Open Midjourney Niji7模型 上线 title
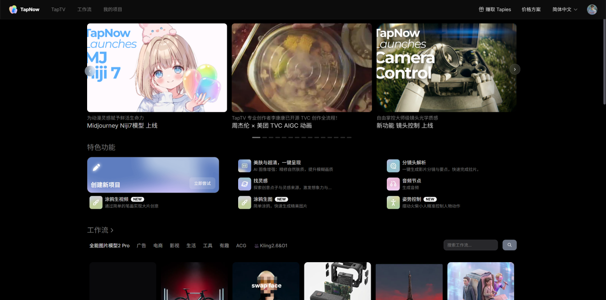This screenshot has height=300, width=606. point(122,126)
